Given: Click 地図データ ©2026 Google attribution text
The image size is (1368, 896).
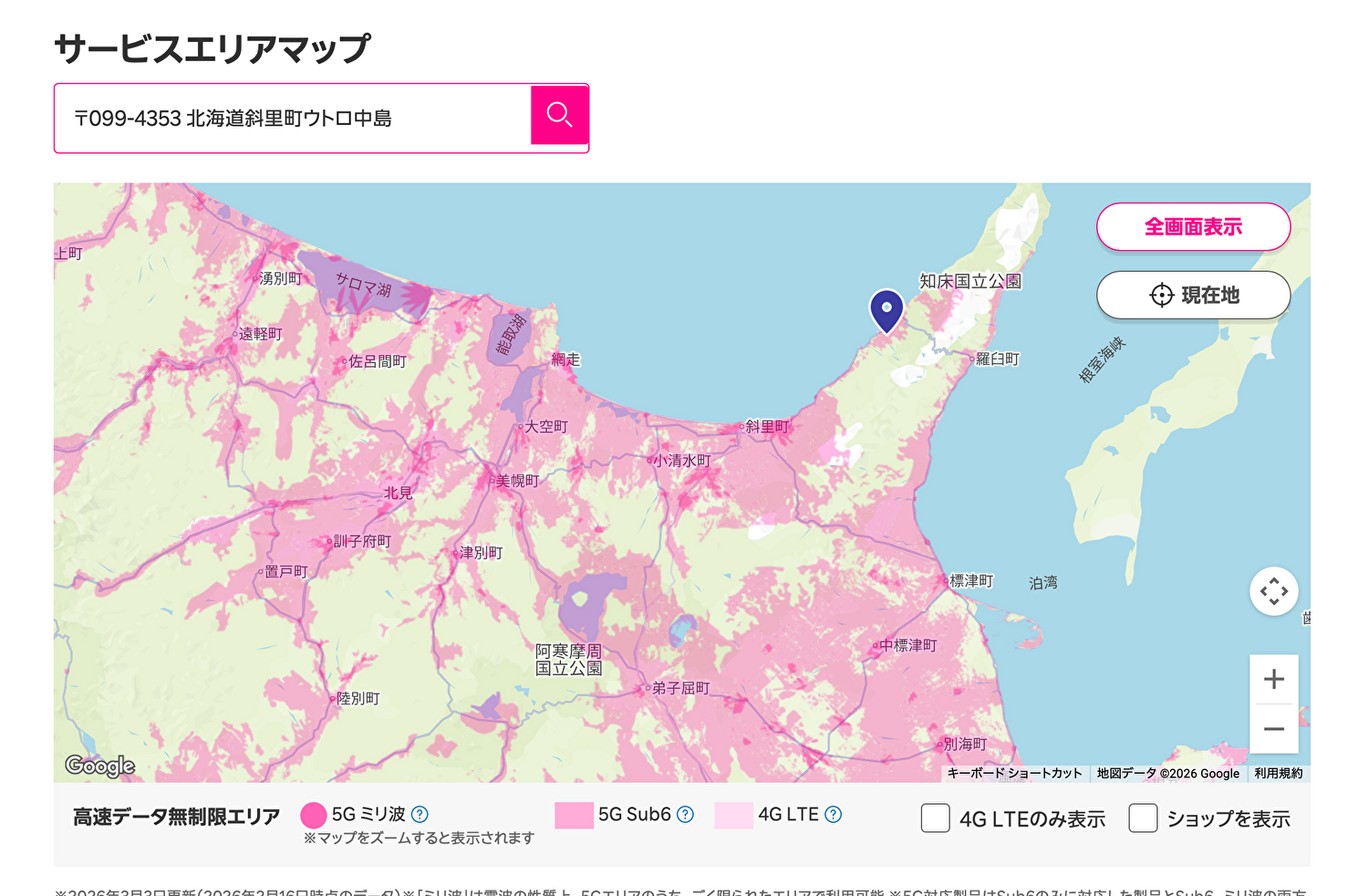Looking at the screenshot, I should click(x=1168, y=774).
